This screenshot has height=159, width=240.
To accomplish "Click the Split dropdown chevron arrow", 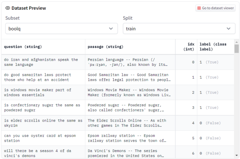I will coord(229,29).
